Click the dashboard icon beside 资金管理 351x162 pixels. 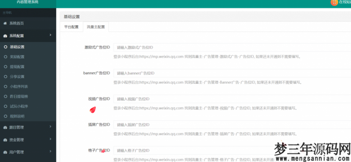pos(5,140)
